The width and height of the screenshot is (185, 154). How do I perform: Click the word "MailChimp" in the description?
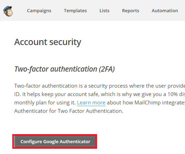click(x=148, y=103)
